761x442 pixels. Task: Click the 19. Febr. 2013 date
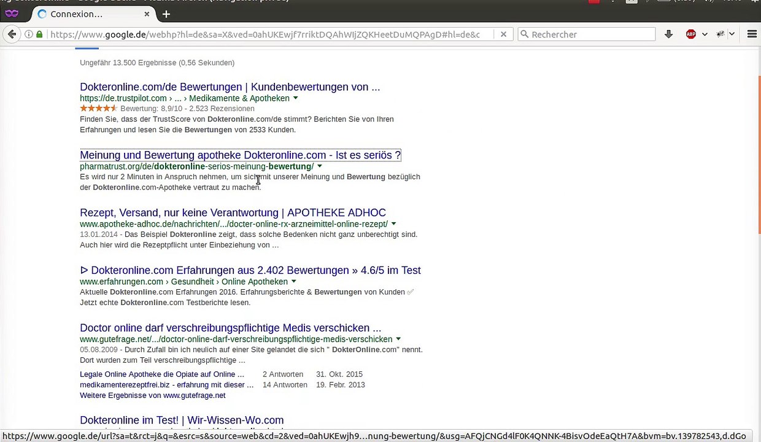coord(341,385)
